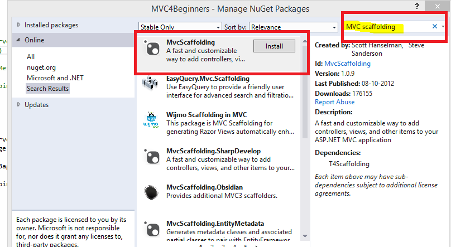Expand the Installed packages section
The height and width of the screenshot is (247, 451).
tap(20, 25)
